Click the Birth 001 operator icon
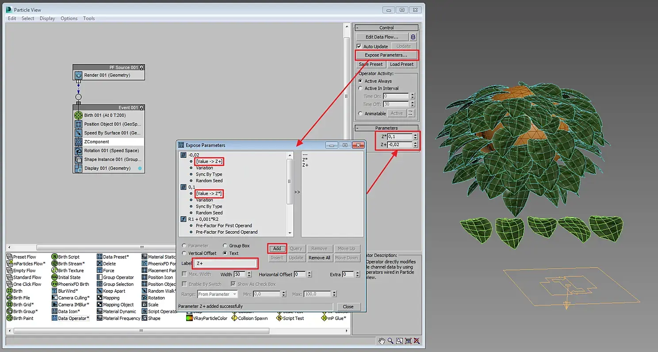 (x=78, y=115)
